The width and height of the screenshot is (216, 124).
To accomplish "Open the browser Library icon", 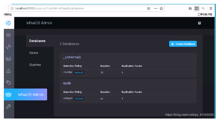I will click(x=190, y=9).
